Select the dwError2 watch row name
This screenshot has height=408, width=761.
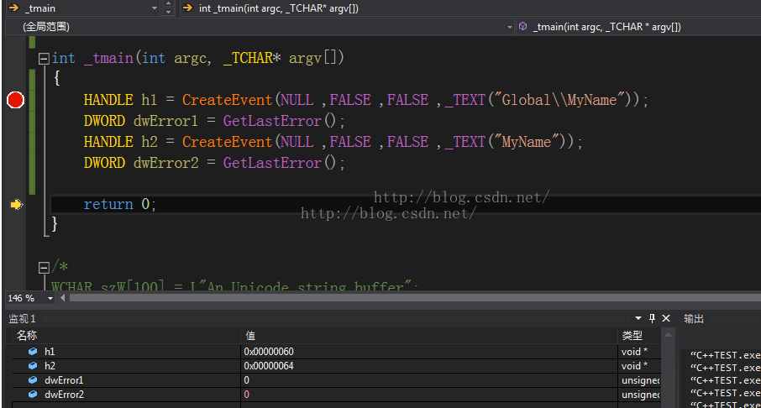pyautogui.click(x=64, y=395)
